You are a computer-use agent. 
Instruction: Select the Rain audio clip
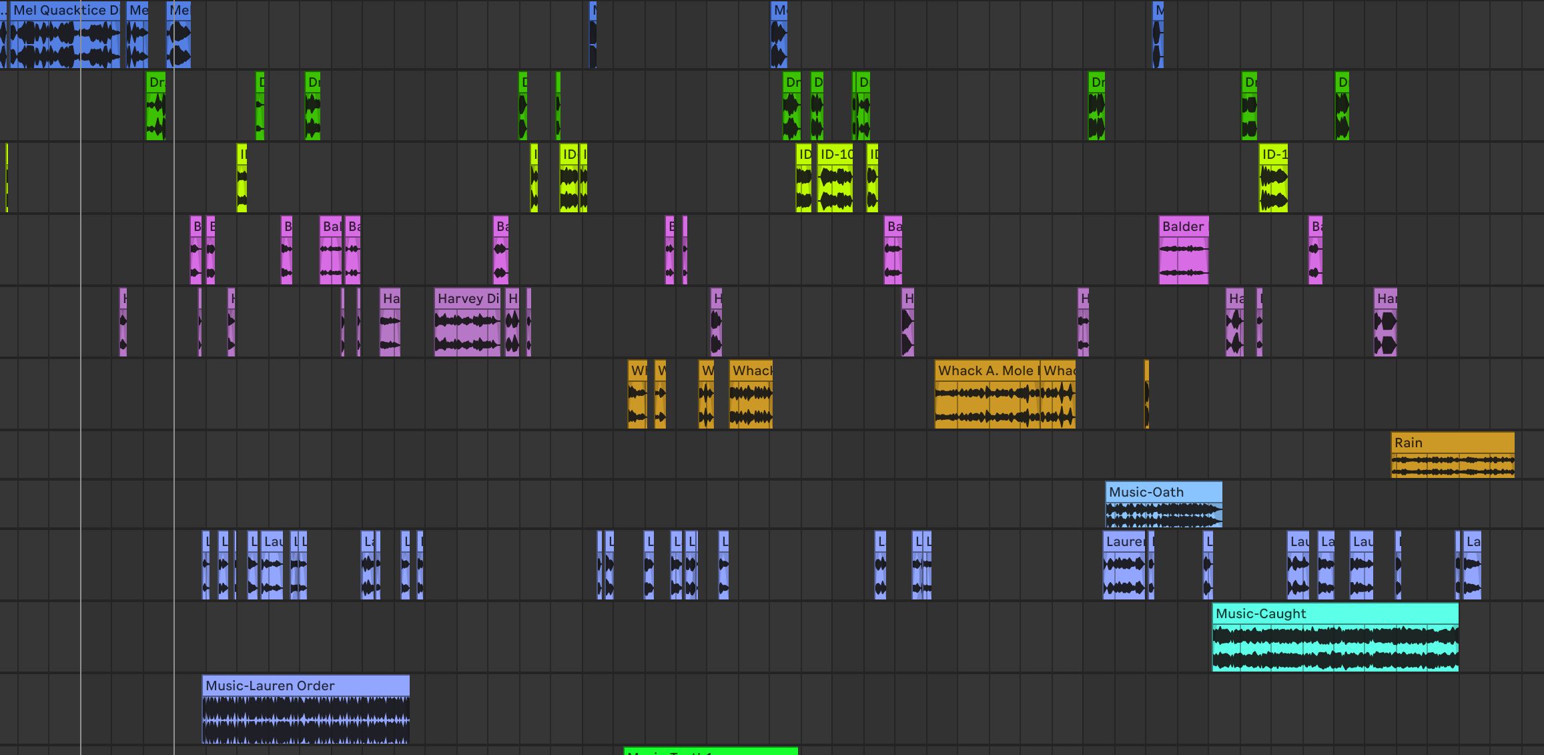[x=1452, y=455]
